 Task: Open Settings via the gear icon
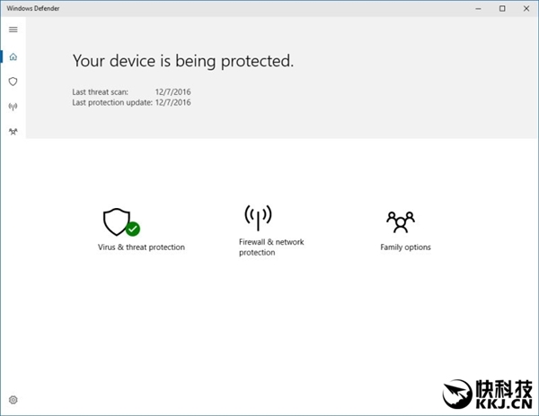tap(13, 400)
